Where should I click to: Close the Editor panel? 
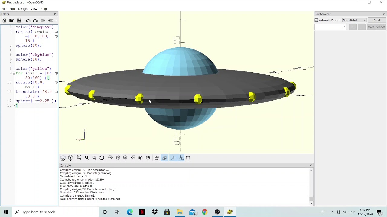click(x=55, y=14)
